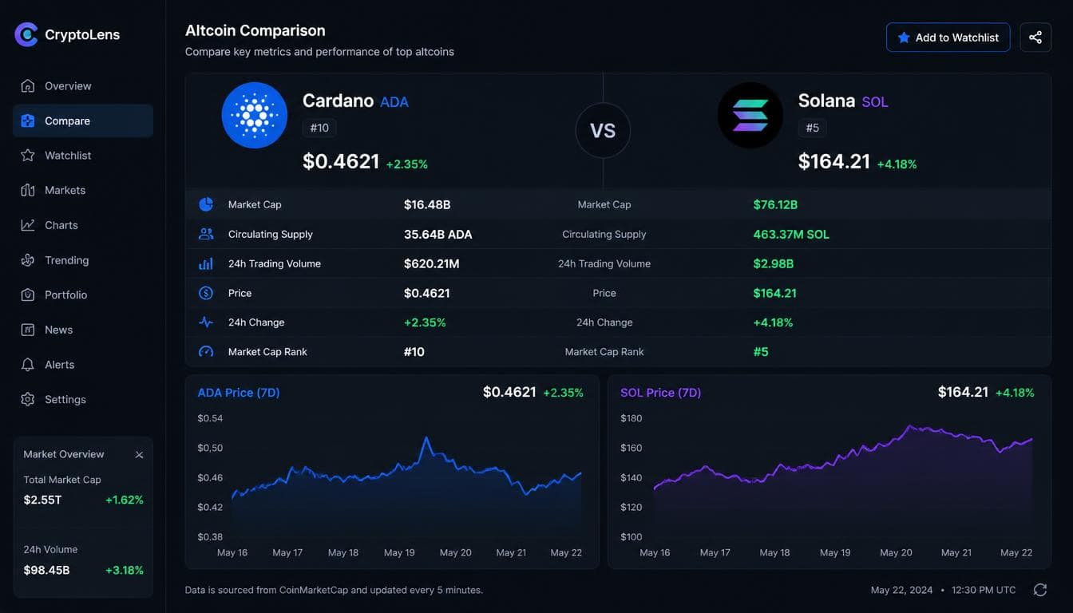The width and height of the screenshot is (1073, 613).
Task: Click the Price dollar icon
Action: pos(206,293)
